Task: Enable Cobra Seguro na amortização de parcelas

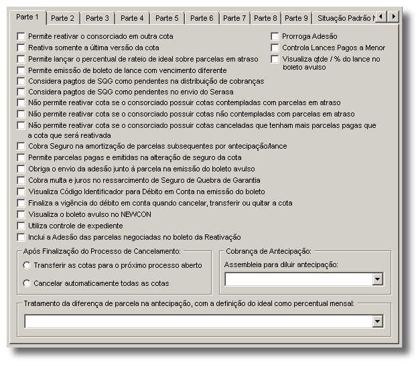Action: 21,146
